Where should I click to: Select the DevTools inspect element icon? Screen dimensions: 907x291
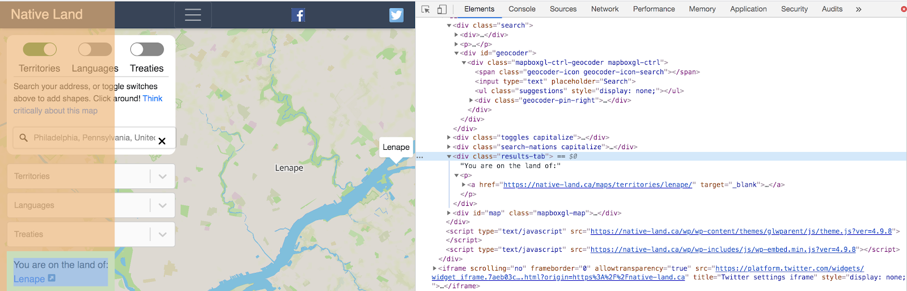click(426, 9)
